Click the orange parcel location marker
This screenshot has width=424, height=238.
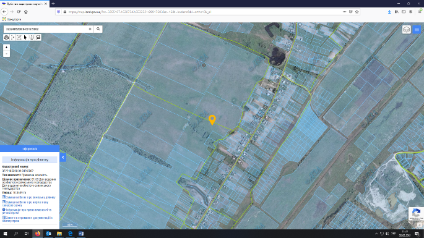tap(212, 120)
